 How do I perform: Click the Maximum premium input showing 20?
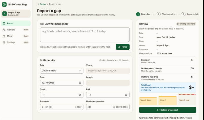[x=108, y=107]
